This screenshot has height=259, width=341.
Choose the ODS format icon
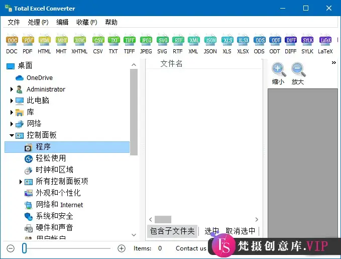pyautogui.click(x=259, y=44)
